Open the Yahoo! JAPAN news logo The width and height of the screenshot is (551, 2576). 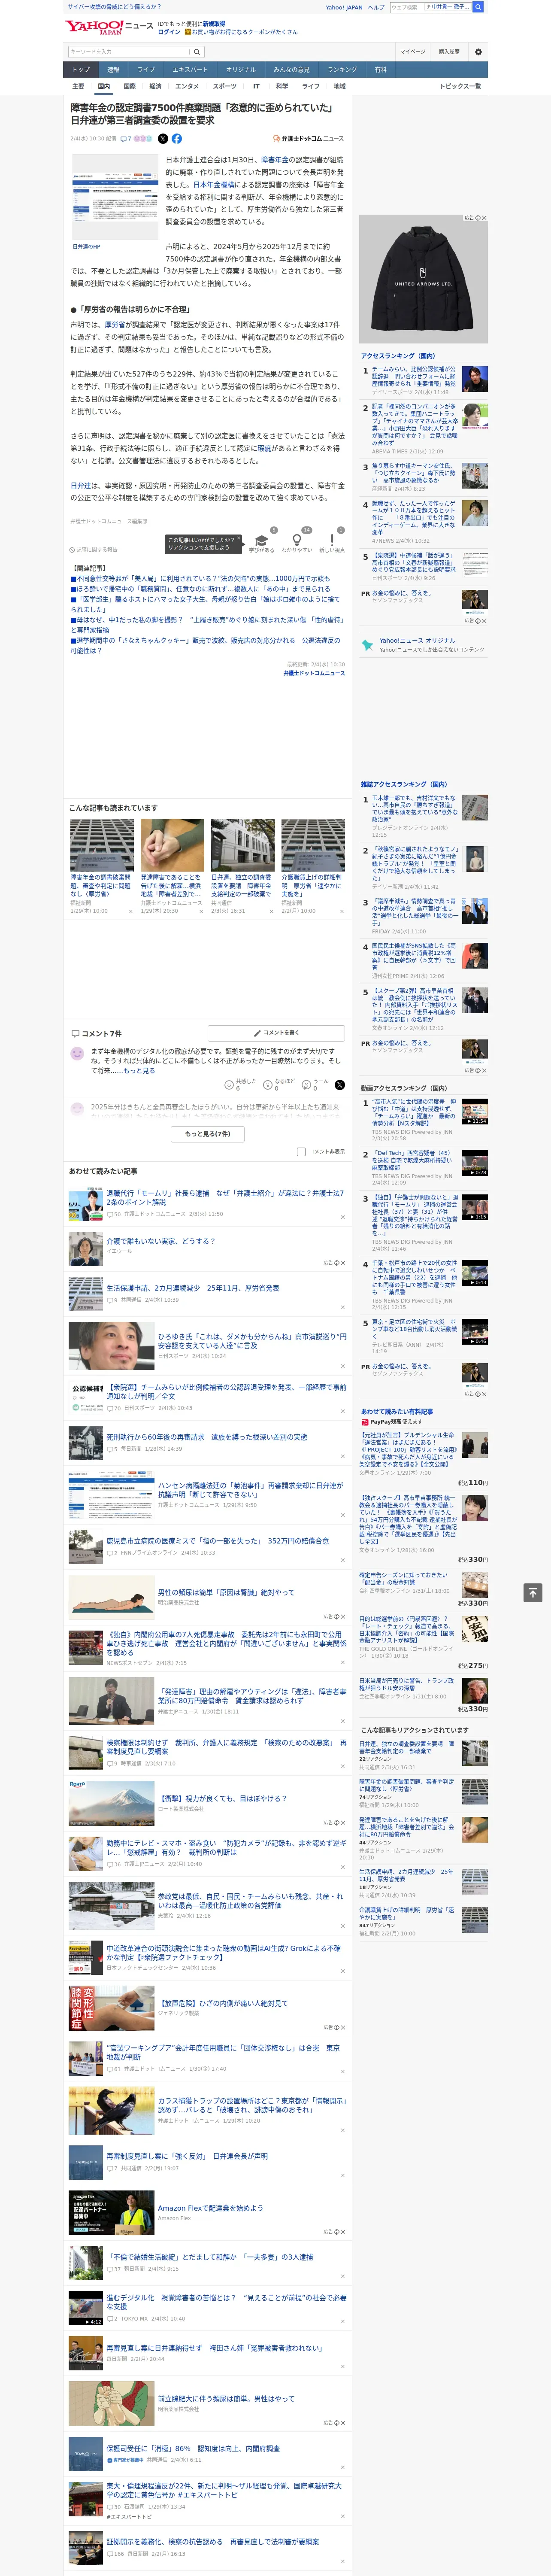[x=110, y=27]
